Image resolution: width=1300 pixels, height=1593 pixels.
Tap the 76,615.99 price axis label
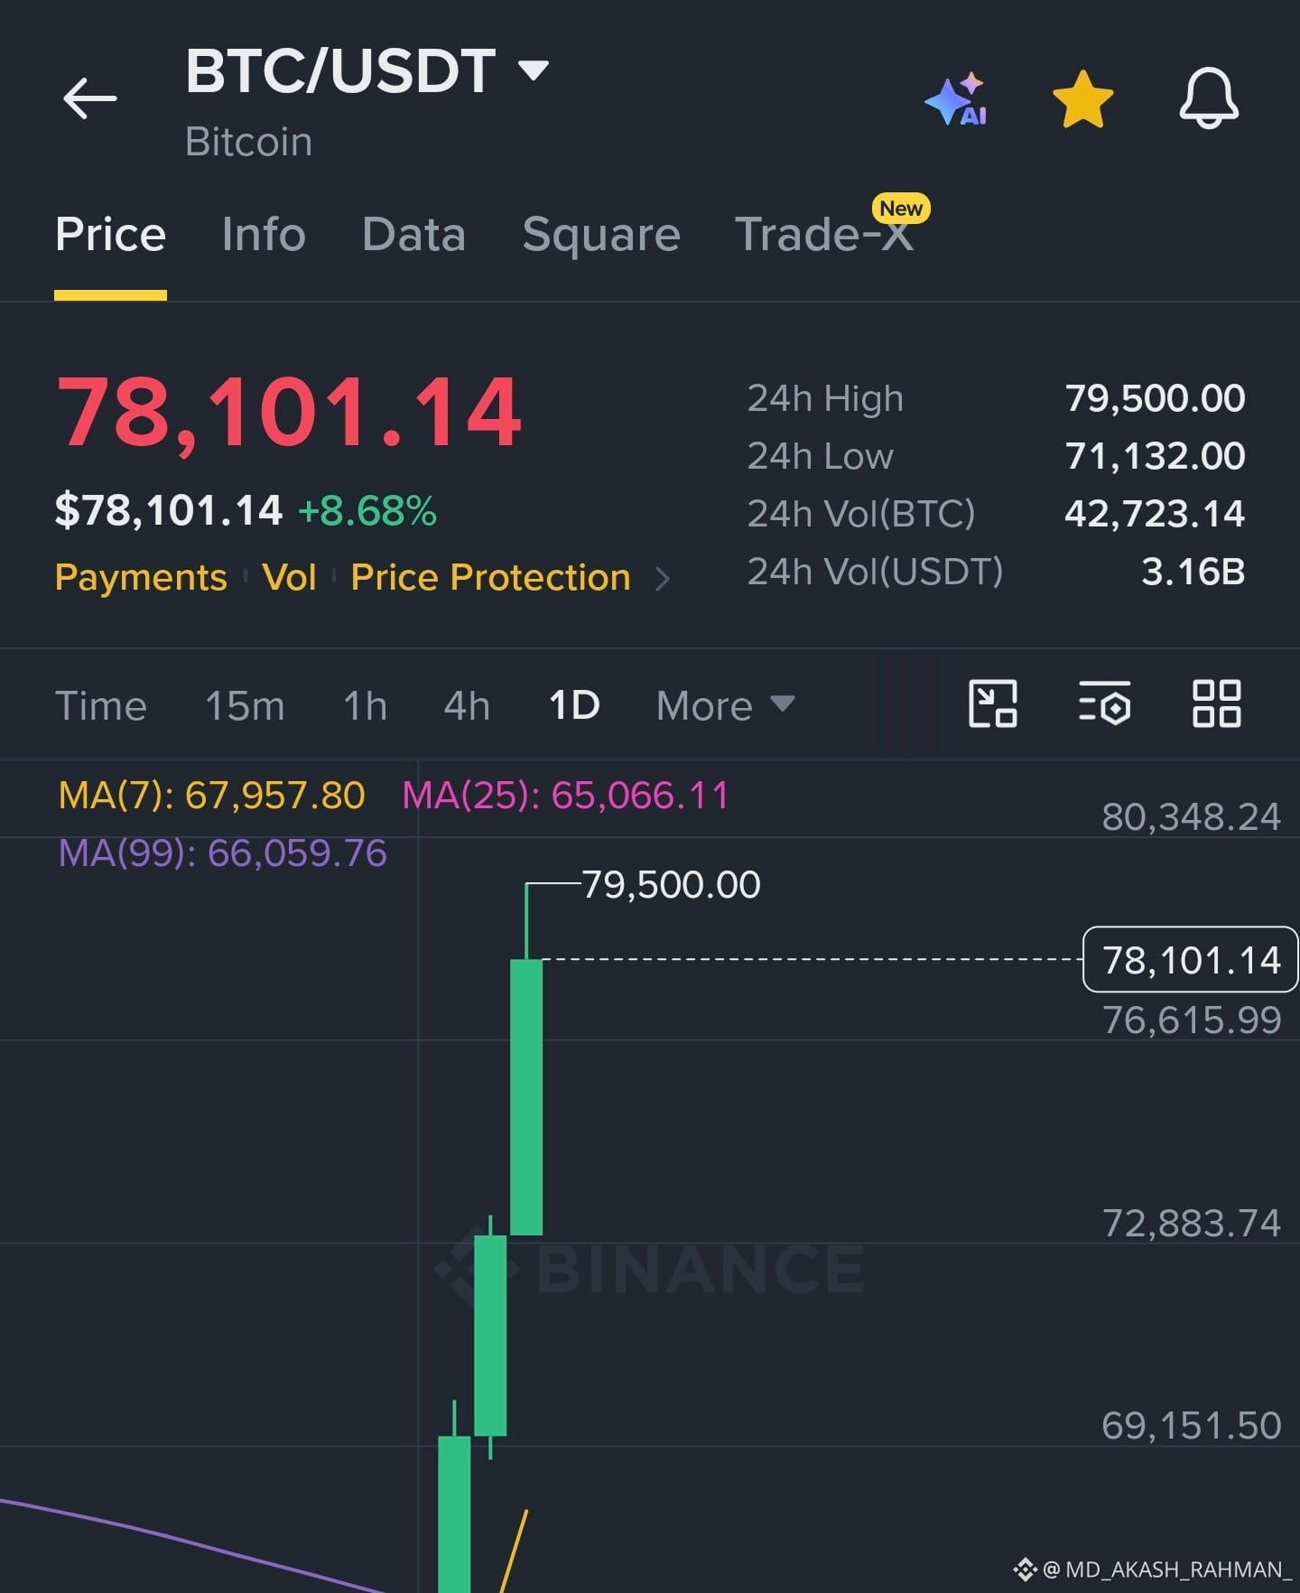pos(1192,1020)
